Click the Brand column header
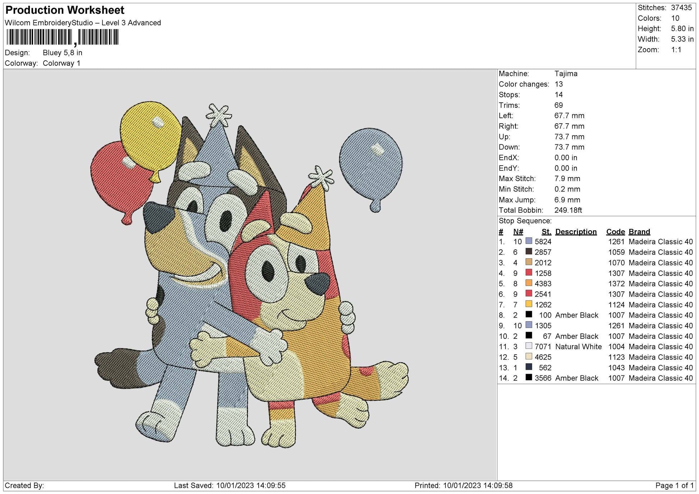Screen dimensions: 699x494 tap(639, 232)
